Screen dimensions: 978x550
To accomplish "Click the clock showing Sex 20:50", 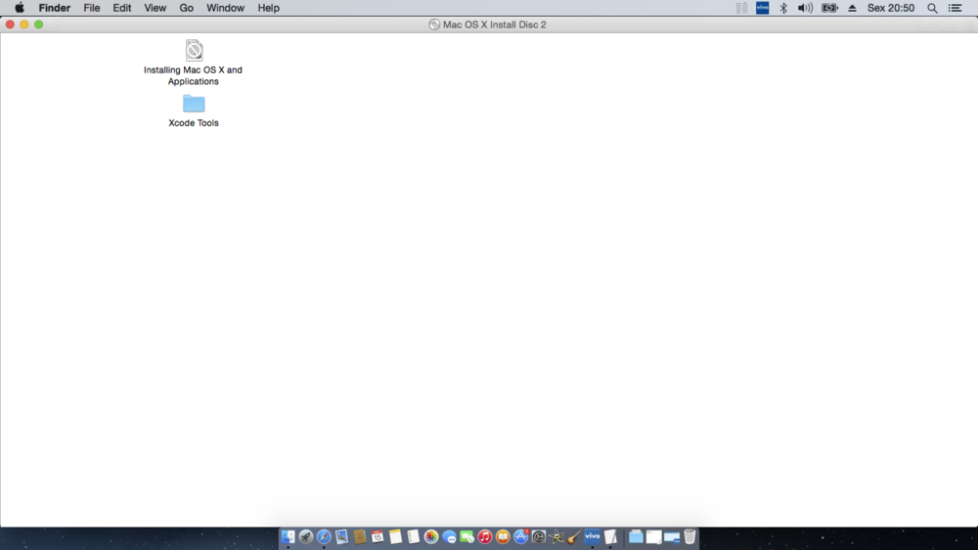I will click(x=891, y=8).
